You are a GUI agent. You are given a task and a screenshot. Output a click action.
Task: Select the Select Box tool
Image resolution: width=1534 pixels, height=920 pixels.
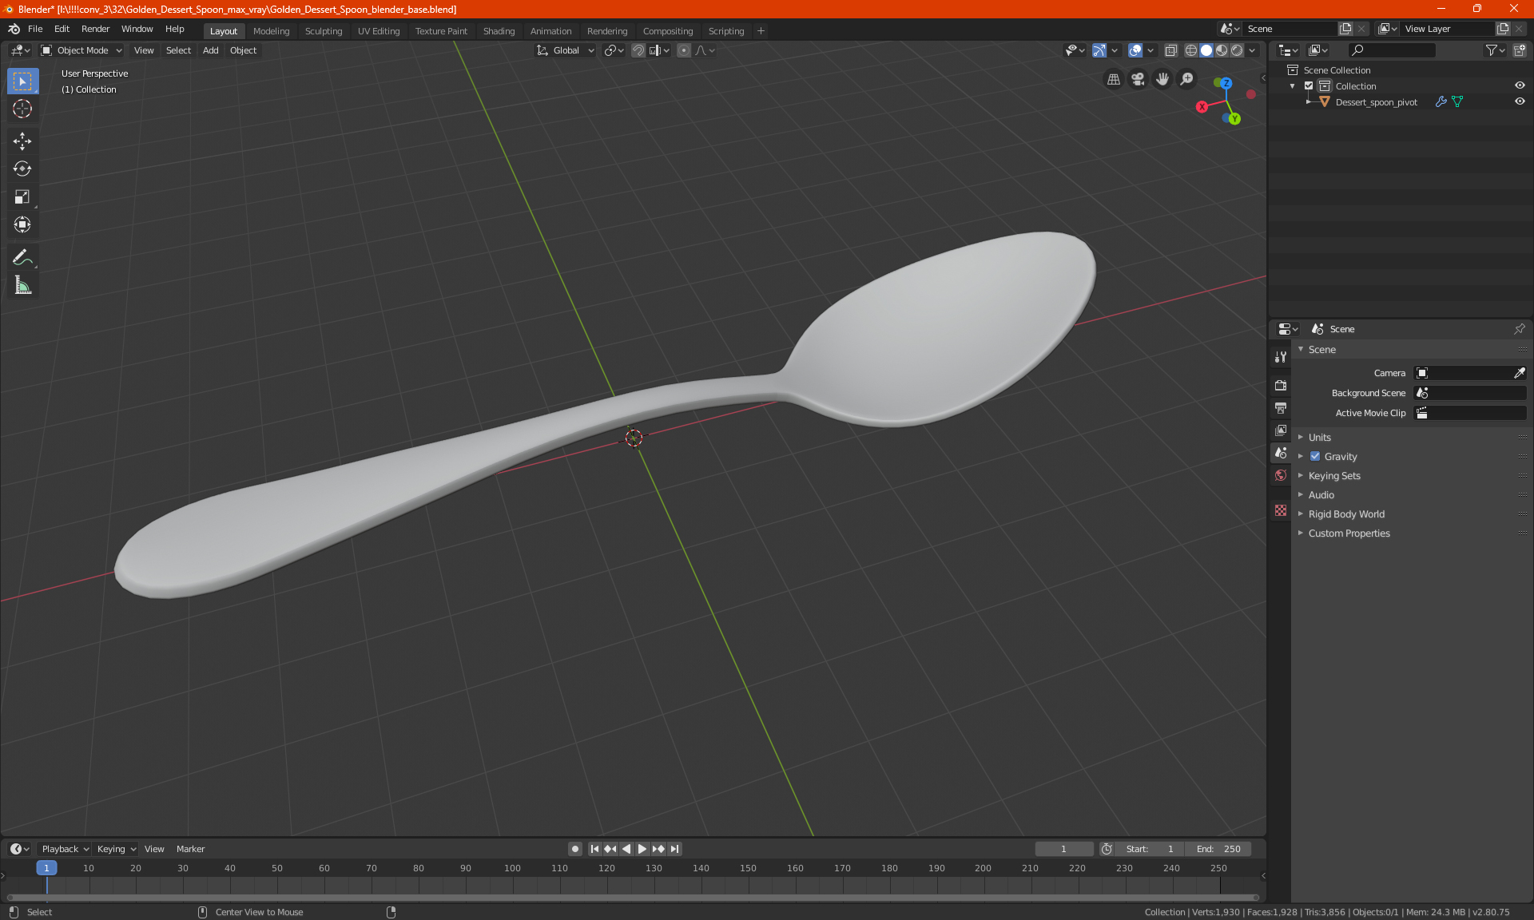click(22, 81)
